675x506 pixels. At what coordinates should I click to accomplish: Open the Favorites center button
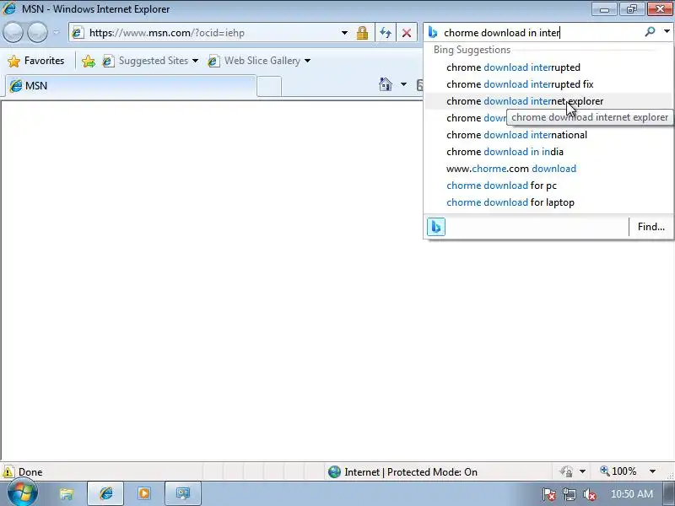coord(36,61)
